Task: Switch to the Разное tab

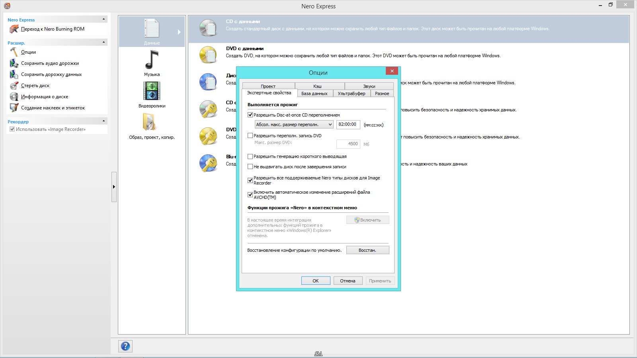Action: pos(382,93)
